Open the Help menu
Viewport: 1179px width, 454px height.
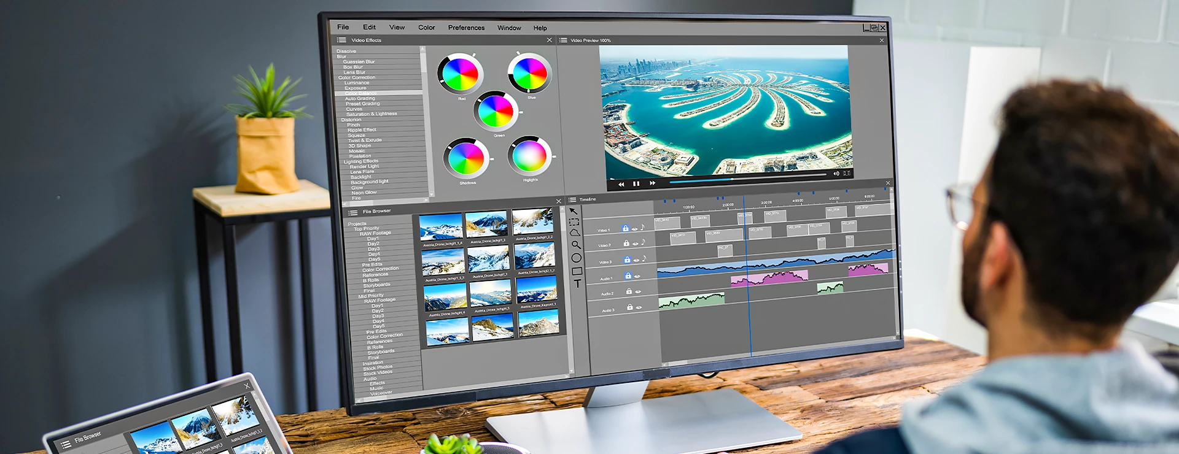[x=540, y=28]
